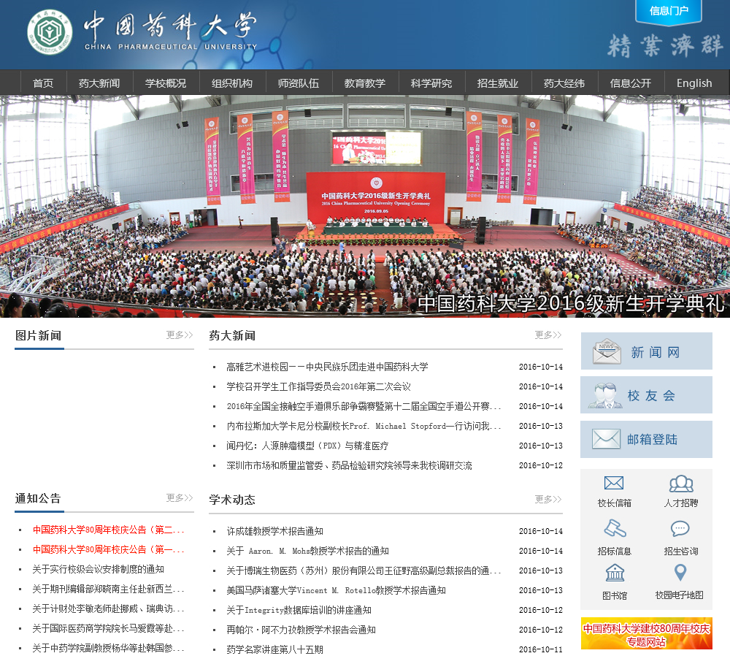
Task: Open notice 关于计财处李敏老师赴挪威、瑞典访
Action: coord(109,608)
